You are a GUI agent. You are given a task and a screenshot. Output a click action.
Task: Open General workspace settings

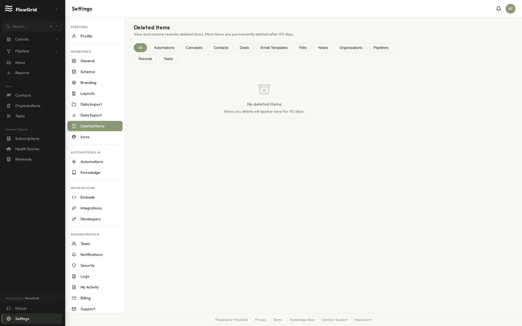(x=95, y=61)
